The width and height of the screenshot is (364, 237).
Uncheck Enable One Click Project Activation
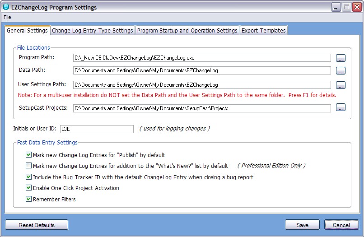pos(28,187)
